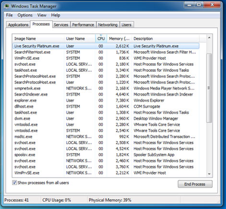Select the dllhost.exe process
The height and width of the screenshot is (209, 226).
[106, 106]
